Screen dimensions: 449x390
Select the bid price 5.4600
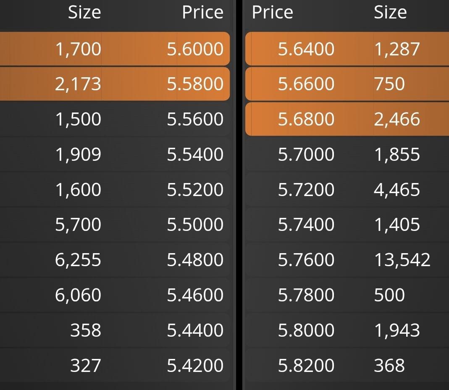tap(195, 295)
